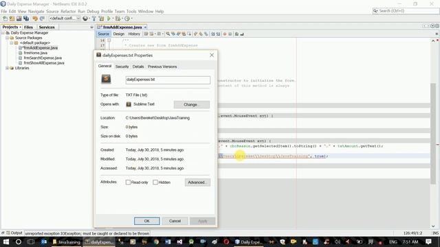The image size is (440, 247).
Task: Collapse the Source Packages node
Action: 7,38
